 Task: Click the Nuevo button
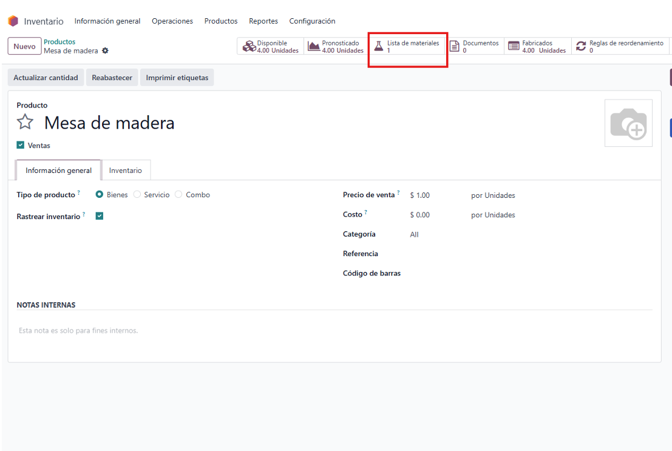[24, 46]
